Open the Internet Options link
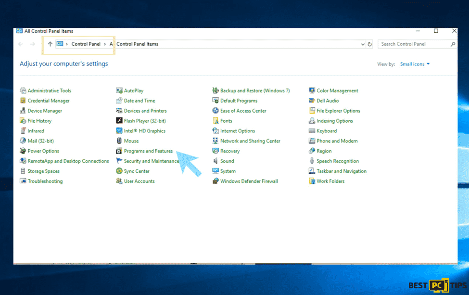The width and height of the screenshot is (469, 295). click(238, 131)
